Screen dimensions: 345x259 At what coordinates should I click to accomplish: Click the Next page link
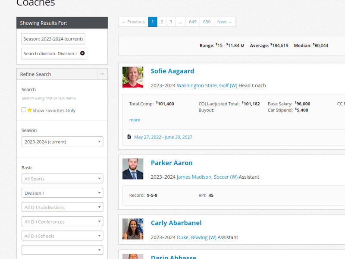tap(225, 22)
